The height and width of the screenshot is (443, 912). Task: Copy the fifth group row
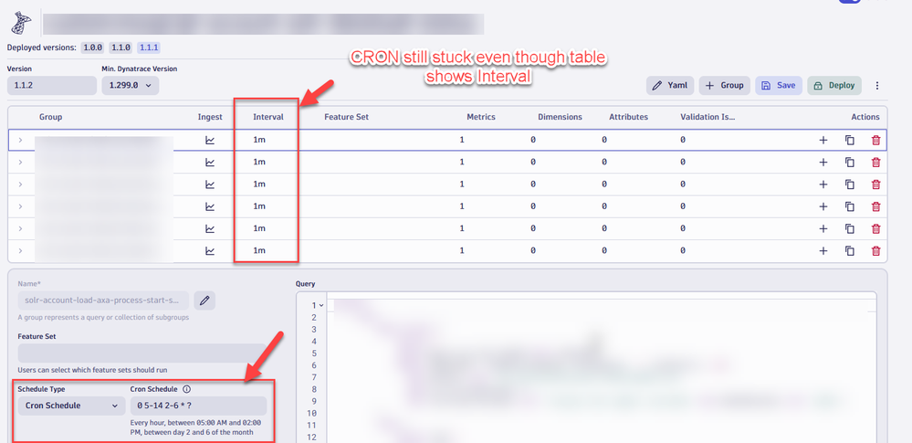[x=849, y=228]
